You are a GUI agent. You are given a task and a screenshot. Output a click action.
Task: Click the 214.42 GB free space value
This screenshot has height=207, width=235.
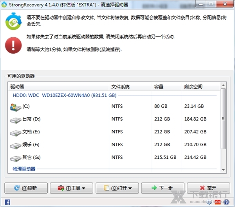coord(195,157)
